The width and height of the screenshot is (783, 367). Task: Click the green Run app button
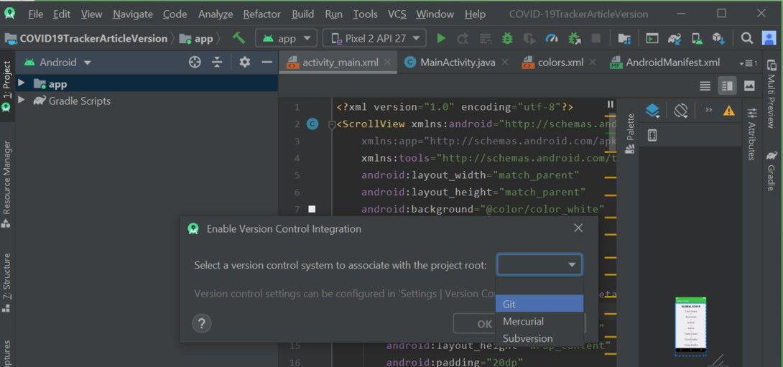tap(441, 39)
